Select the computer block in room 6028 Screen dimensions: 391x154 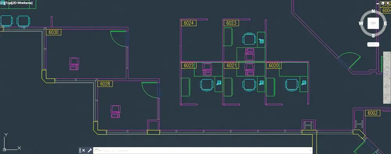click(x=115, y=111)
